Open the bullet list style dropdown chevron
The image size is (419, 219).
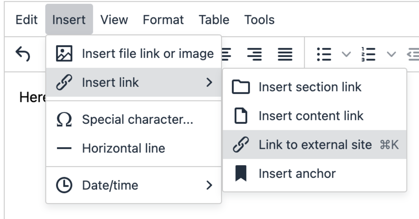tap(346, 55)
